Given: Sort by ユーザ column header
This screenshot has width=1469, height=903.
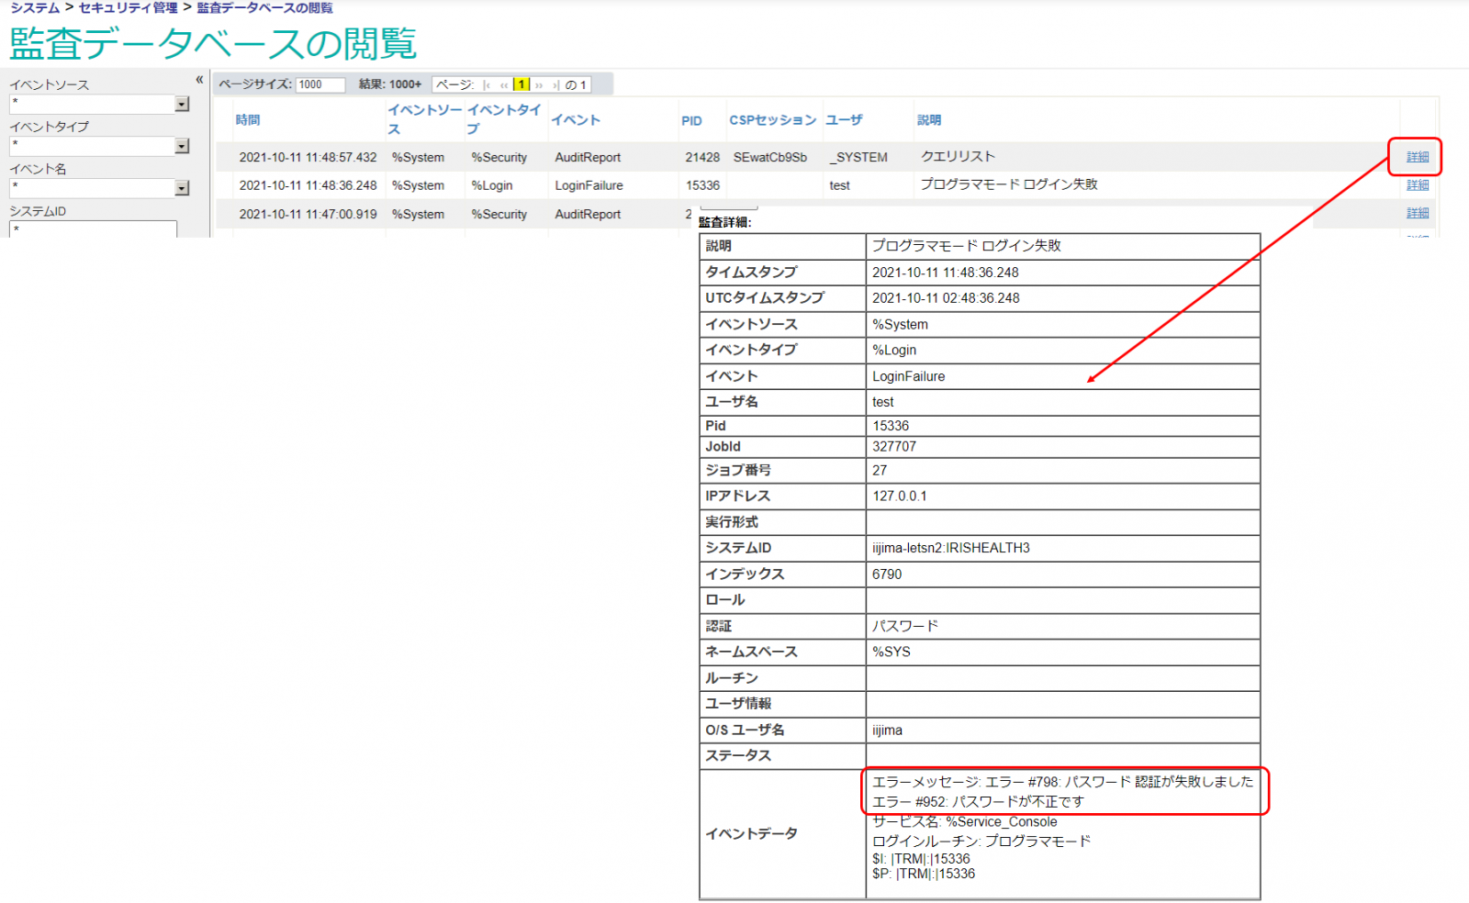Looking at the screenshot, I should 844,120.
